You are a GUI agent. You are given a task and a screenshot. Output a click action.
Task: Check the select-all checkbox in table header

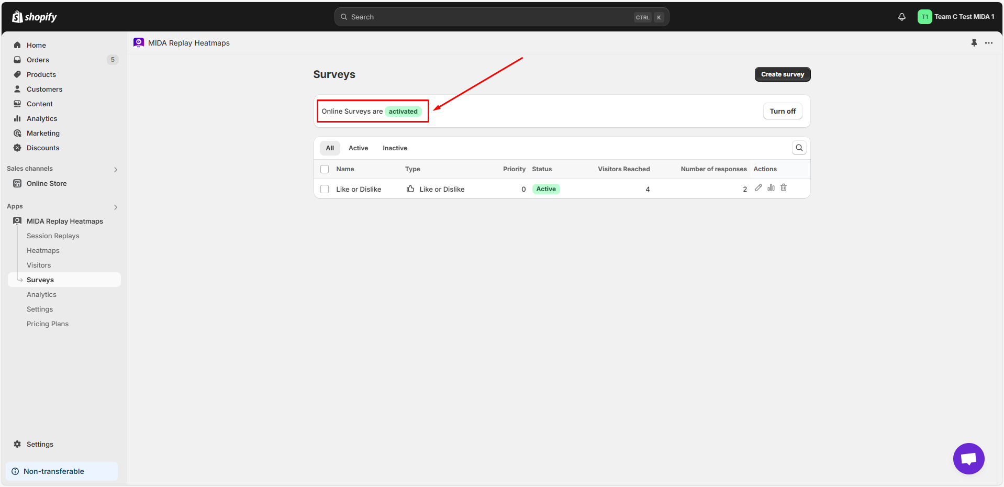click(325, 169)
